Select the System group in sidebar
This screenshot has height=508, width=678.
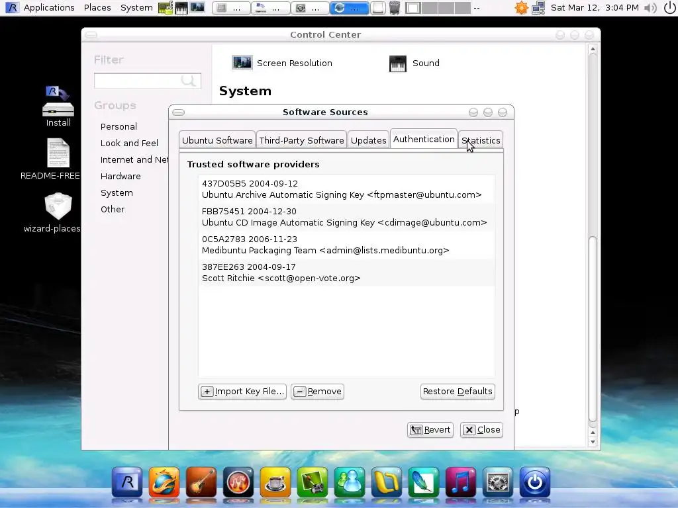(117, 192)
